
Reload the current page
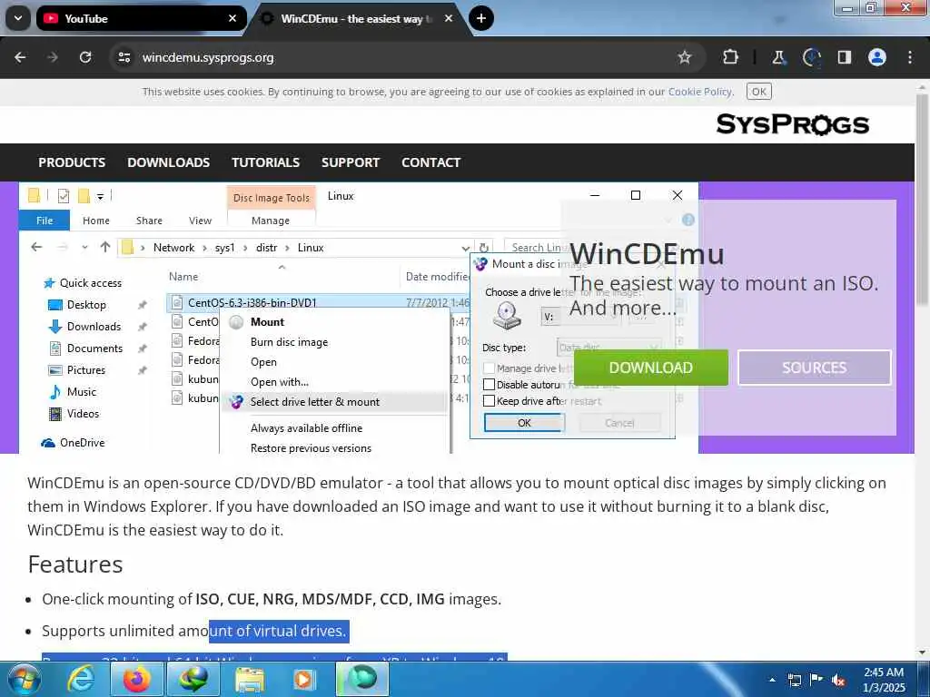coord(85,57)
